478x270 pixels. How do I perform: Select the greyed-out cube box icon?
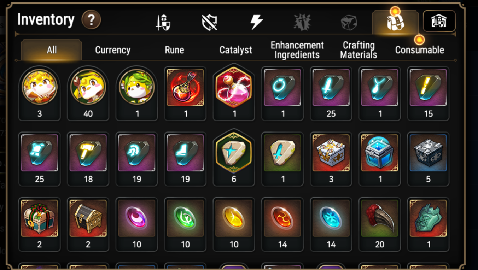coord(349,23)
